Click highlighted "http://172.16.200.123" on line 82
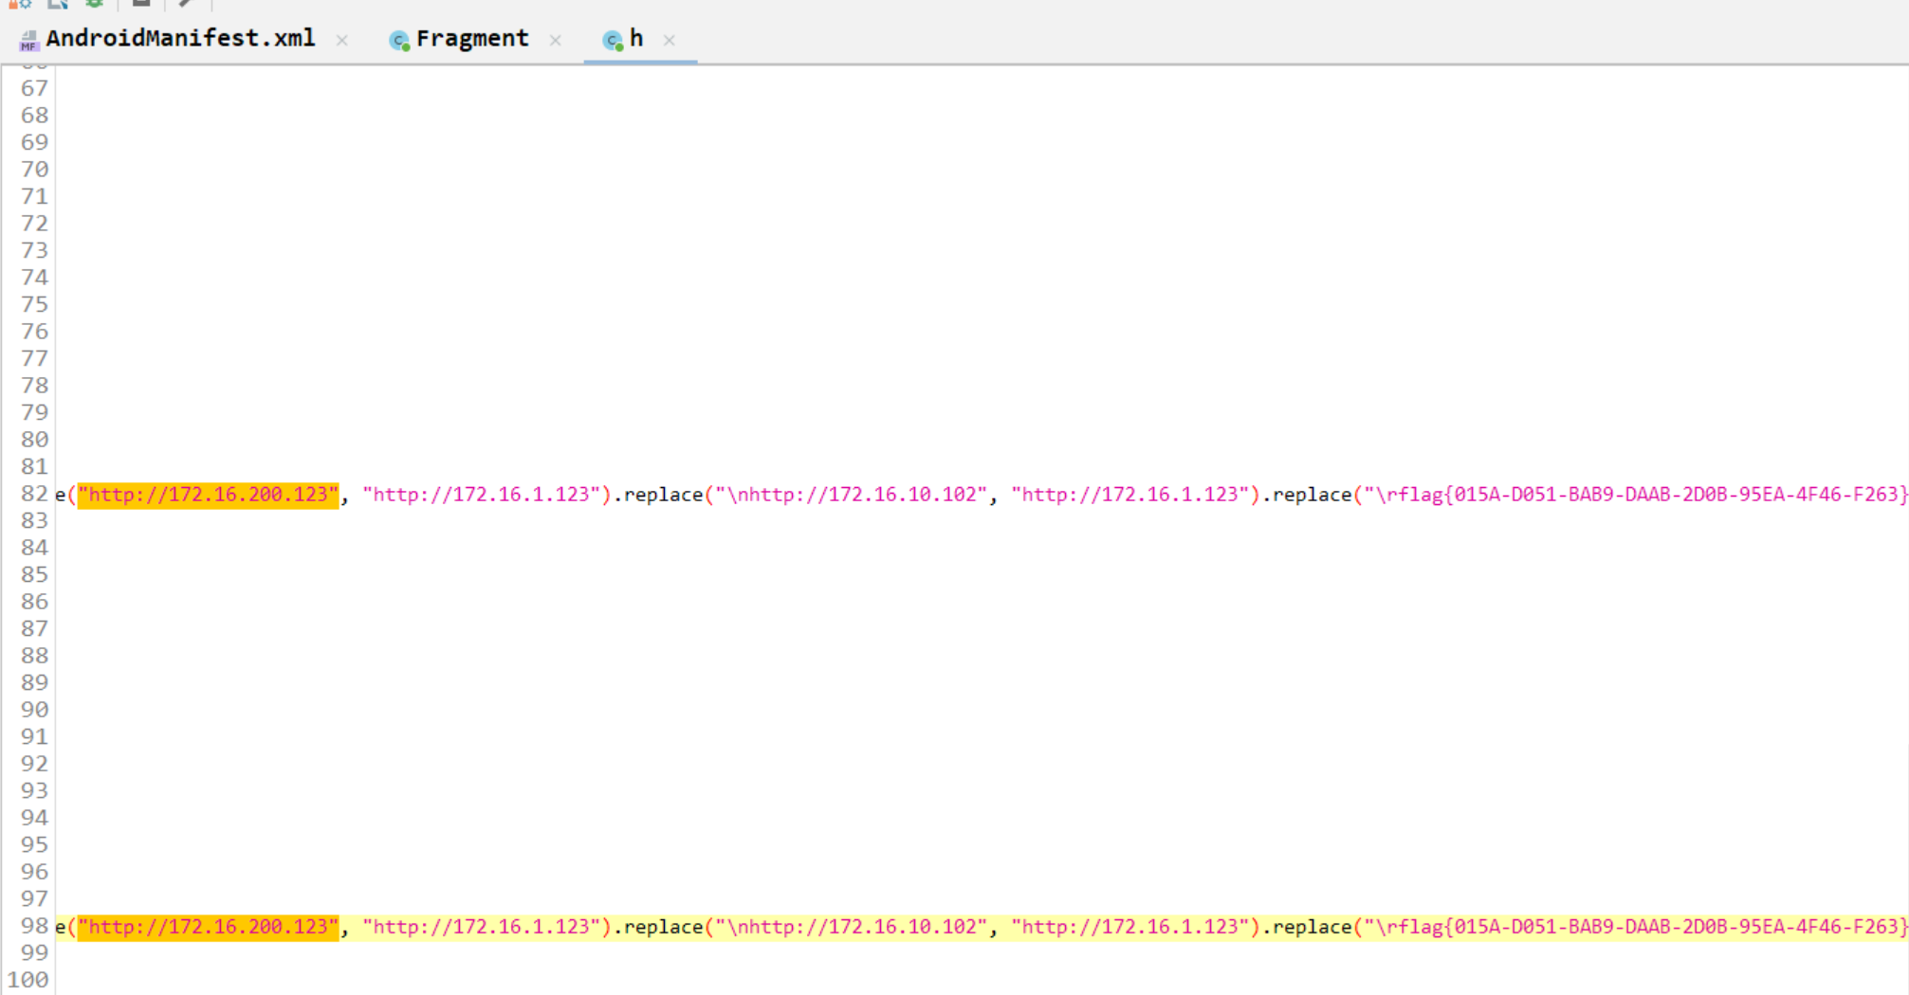The image size is (1909, 995). (208, 495)
